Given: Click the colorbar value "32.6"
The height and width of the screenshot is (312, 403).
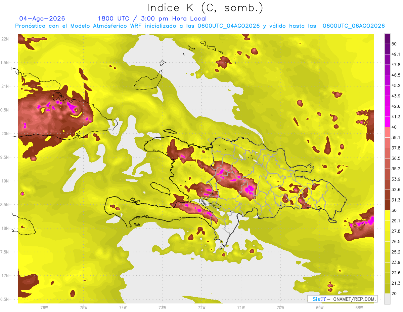Looking at the screenshot, I should coord(396,189).
